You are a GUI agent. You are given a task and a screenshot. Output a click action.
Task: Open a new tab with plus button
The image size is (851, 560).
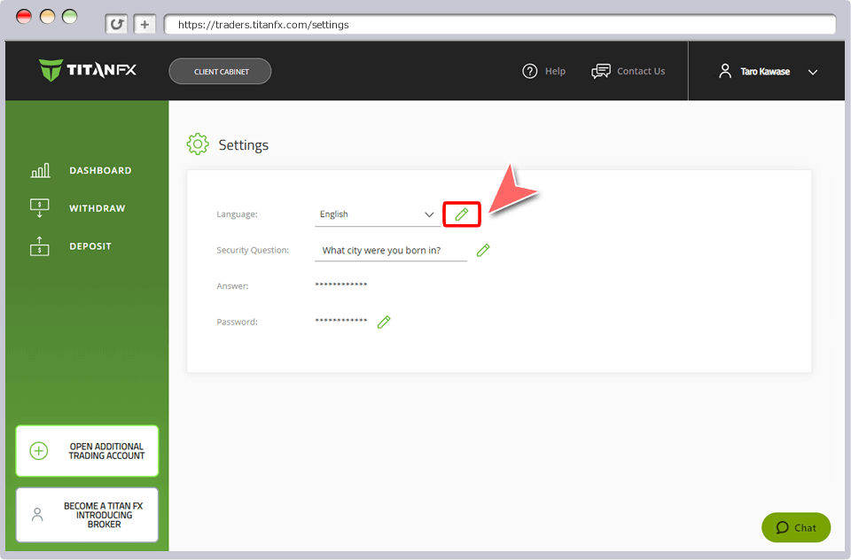(145, 25)
